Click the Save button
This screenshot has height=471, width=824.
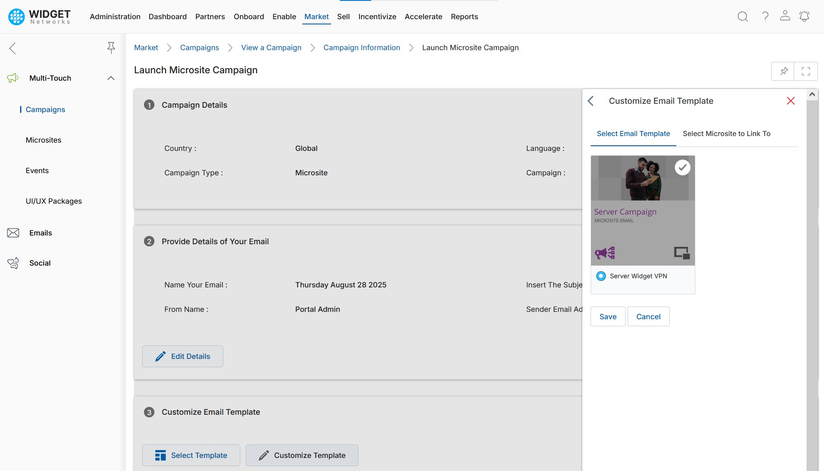[x=608, y=317]
